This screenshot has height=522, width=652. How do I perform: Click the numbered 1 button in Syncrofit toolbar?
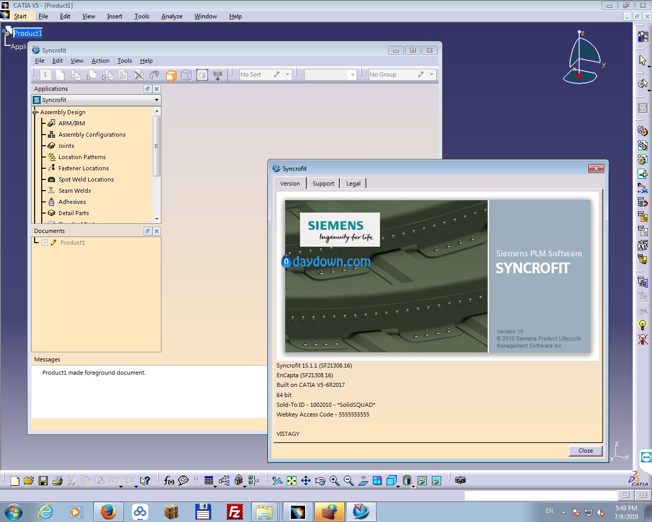tap(45, 75)
